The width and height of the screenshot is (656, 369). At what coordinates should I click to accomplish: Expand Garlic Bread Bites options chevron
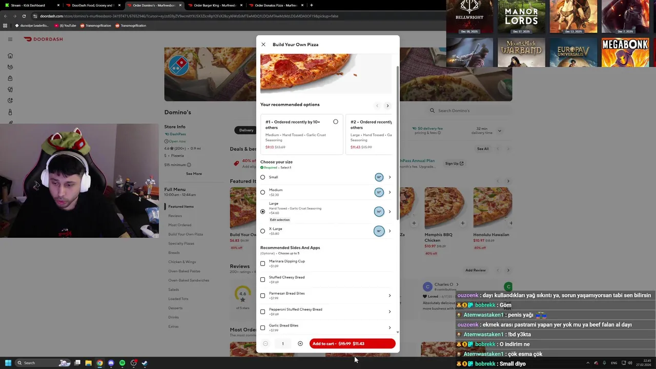[x=389, y=328]
